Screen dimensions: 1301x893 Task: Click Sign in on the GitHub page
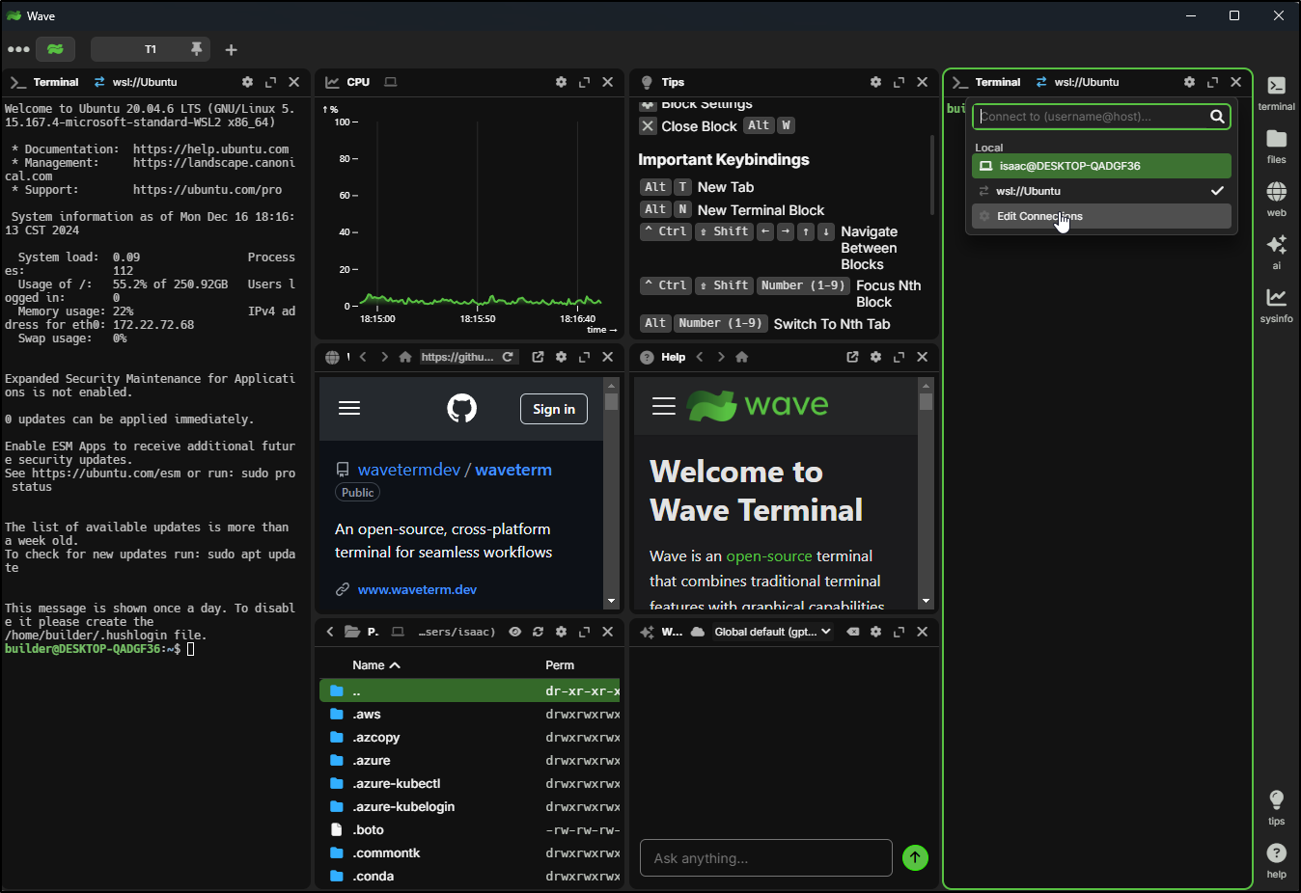(x=554, y=409)
